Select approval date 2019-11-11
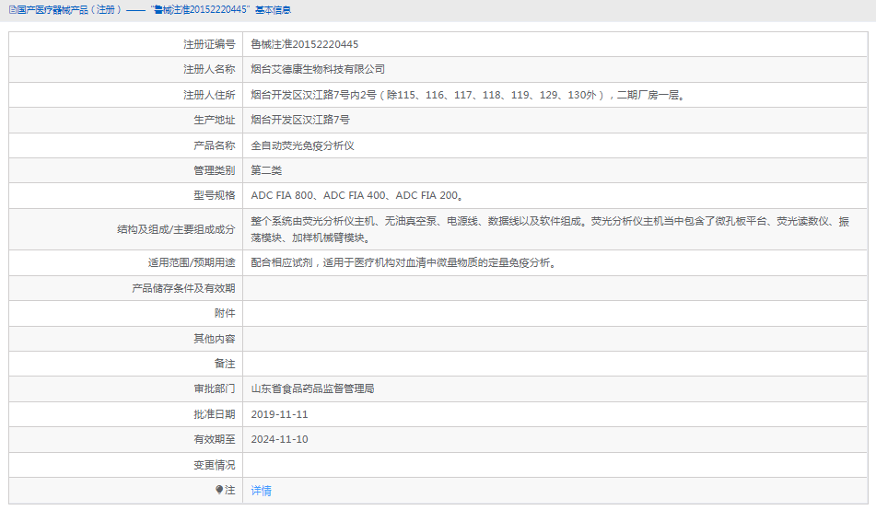876x510 pixels. [x=279, y=414]
